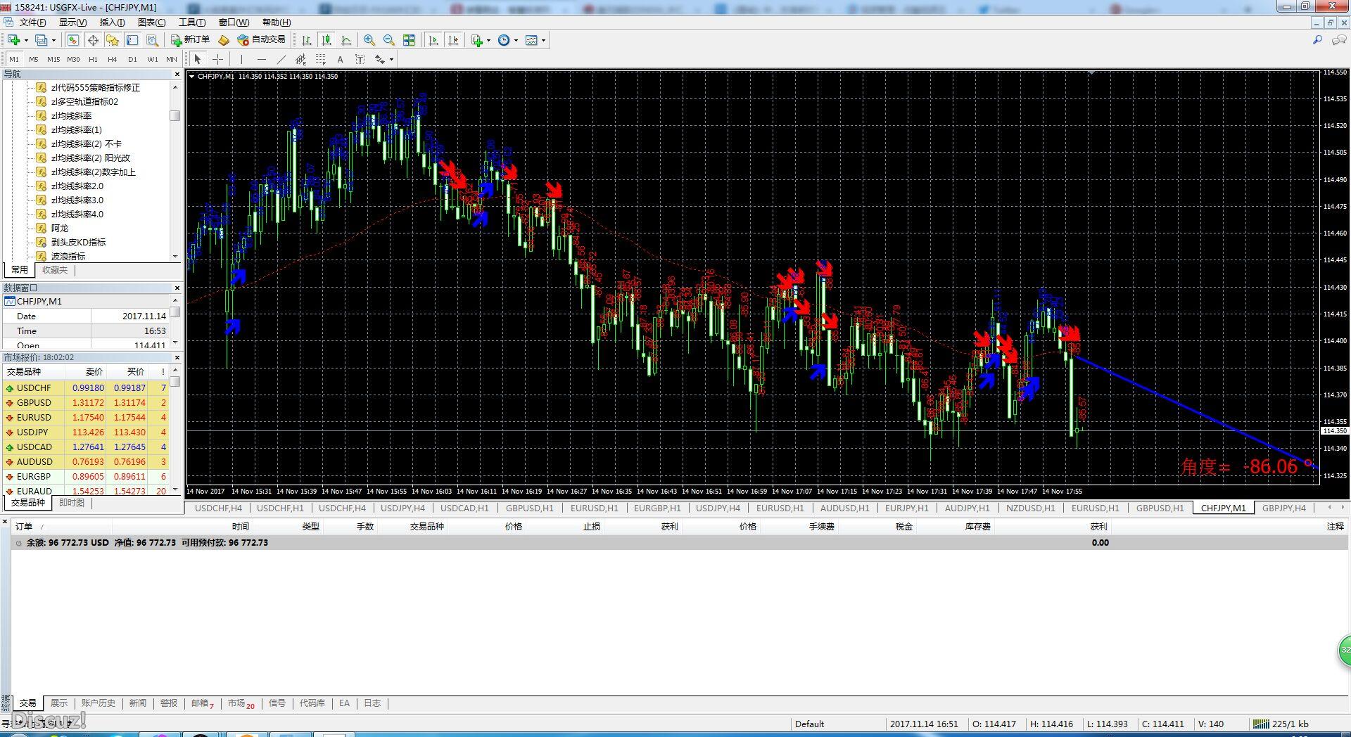
Task: Open the Strategy Tester icon
Action: (152, 40)
